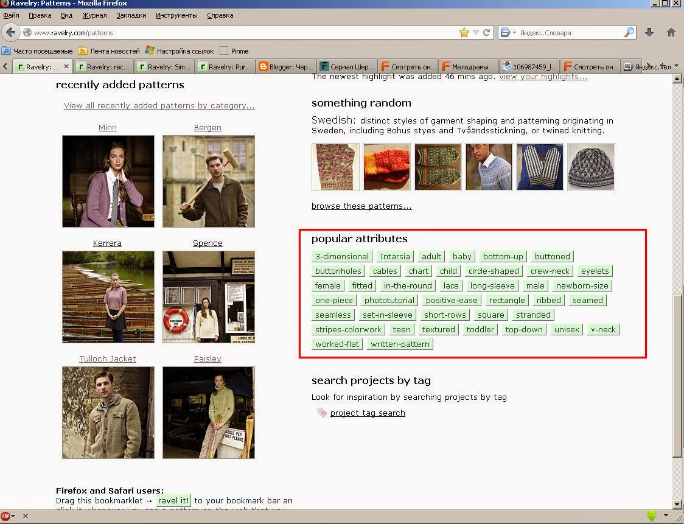Select the written-pattern attribute tag

[400, 344]
